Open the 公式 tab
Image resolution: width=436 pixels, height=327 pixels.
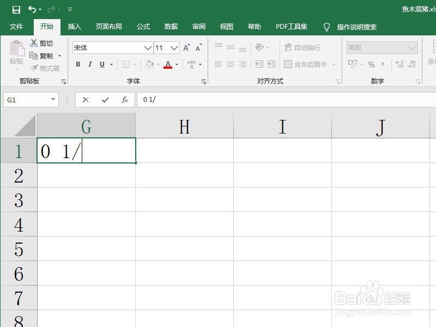coord(143,26)
